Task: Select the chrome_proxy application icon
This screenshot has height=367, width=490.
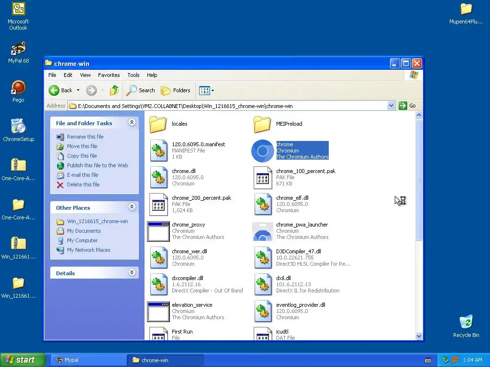Action: point(158,231)
